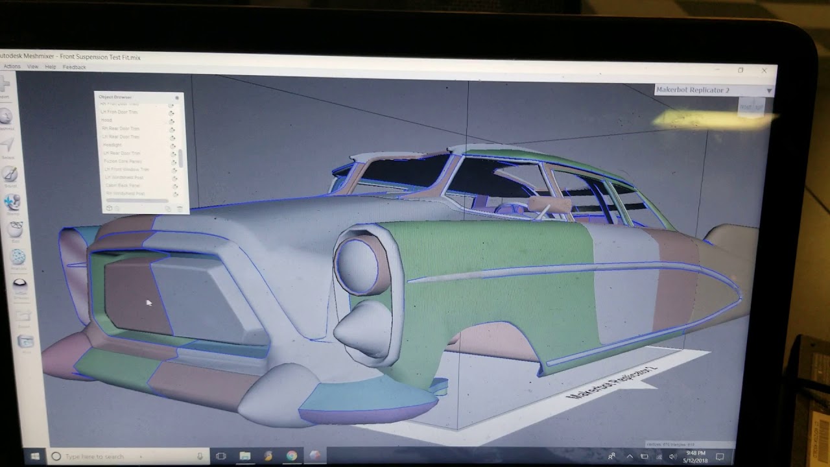Click the Print tool in sidebar

pyautogui.click(x=27, y=341)
